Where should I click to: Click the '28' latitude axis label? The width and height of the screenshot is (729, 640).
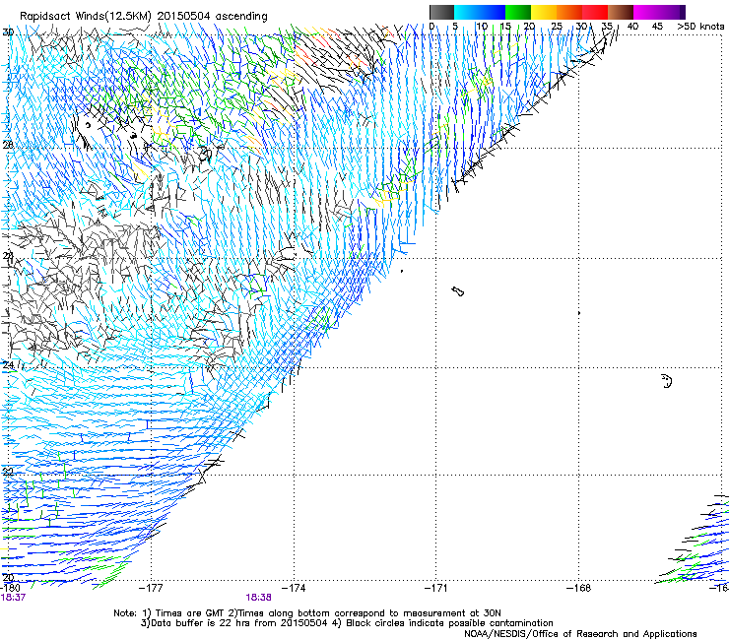[8, 145]
